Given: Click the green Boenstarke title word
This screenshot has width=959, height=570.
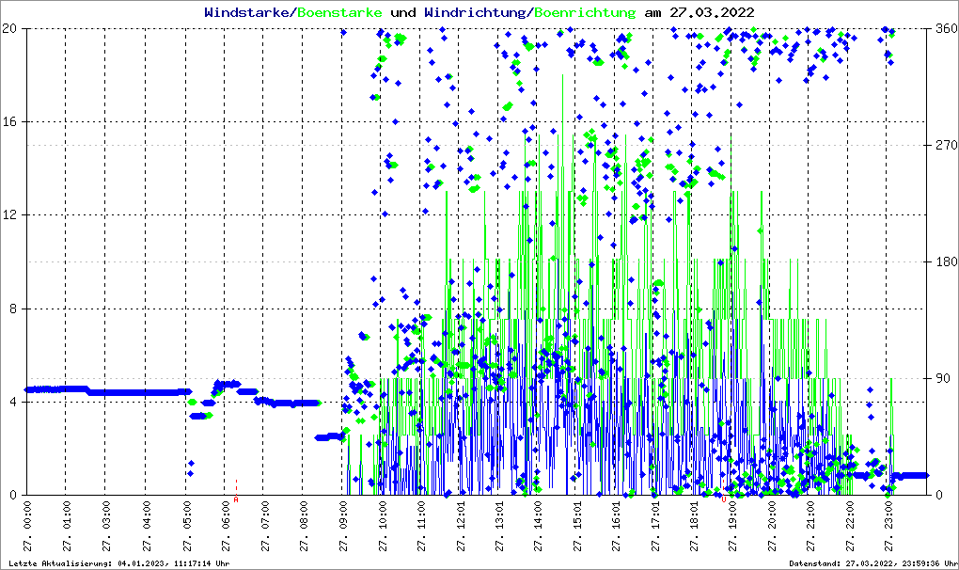Looking at the screenshot, I should click(x=339, y=12).
